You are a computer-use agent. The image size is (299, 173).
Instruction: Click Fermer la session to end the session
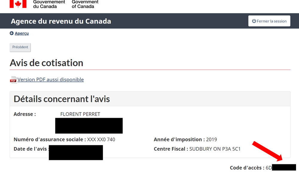coord(269,21)
